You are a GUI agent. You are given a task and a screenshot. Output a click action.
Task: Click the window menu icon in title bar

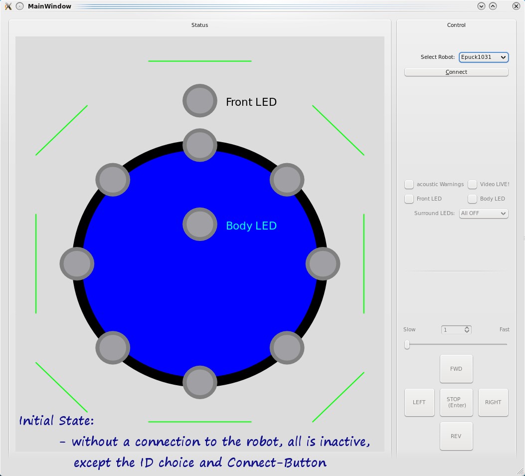pyautogui.click(x=8, y=6)
